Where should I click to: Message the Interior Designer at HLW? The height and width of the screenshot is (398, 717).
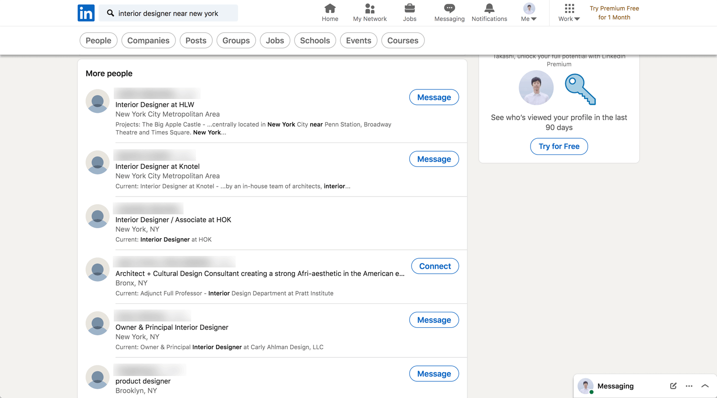click(434, 97)
